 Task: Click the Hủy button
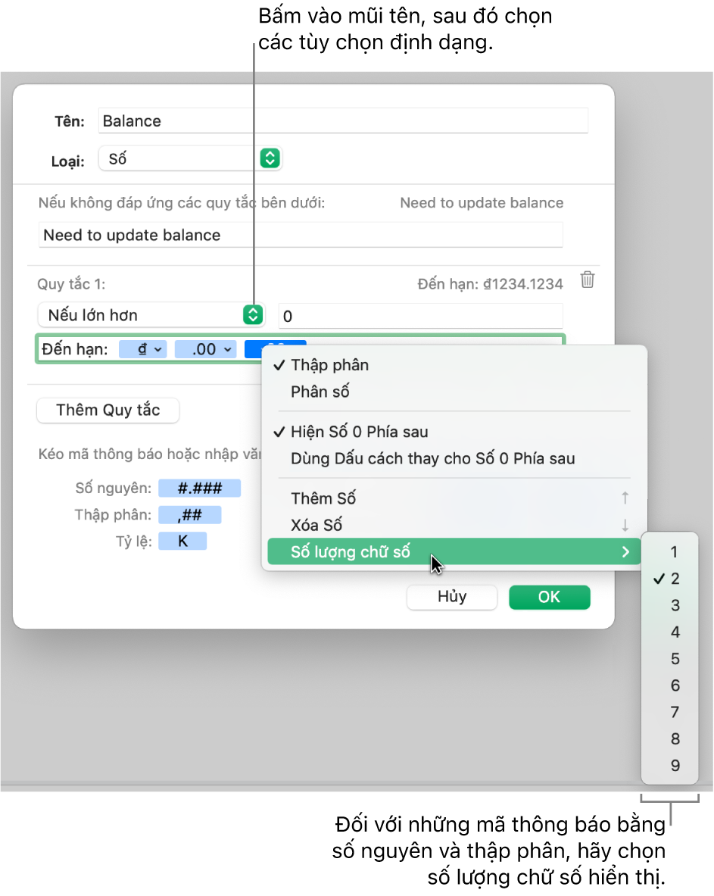(x=452, y=597)
